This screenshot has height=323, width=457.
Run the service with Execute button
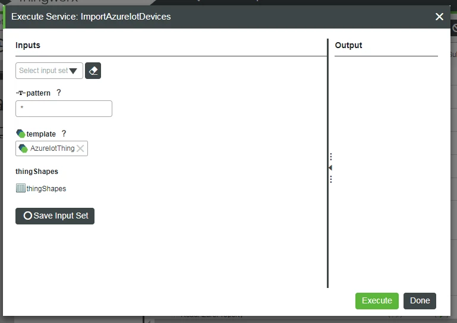(377, 301)
